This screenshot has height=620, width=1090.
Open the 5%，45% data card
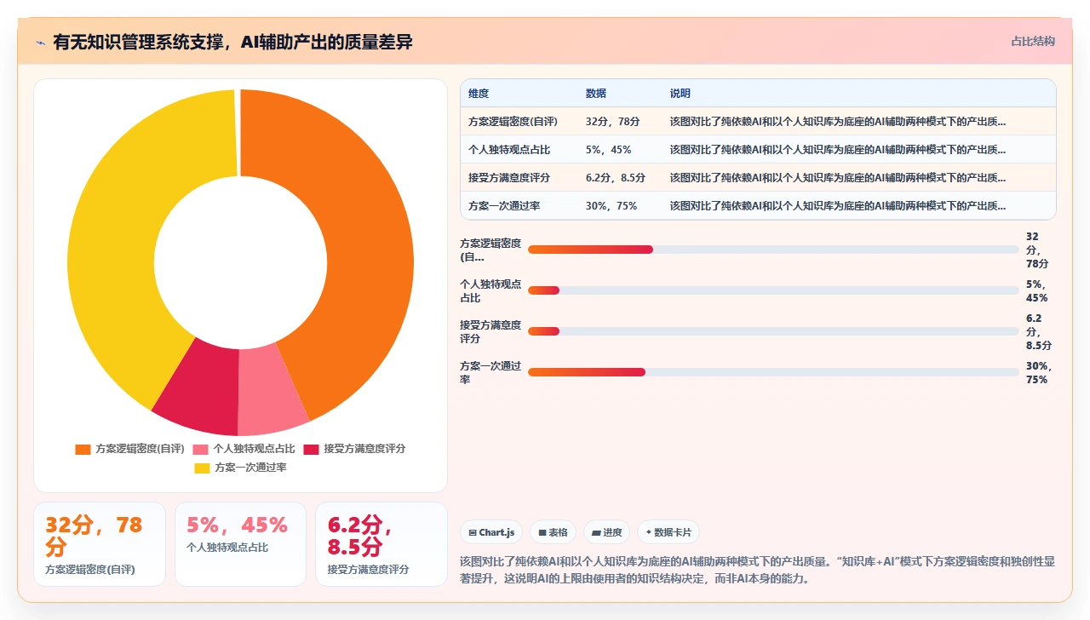240,544
